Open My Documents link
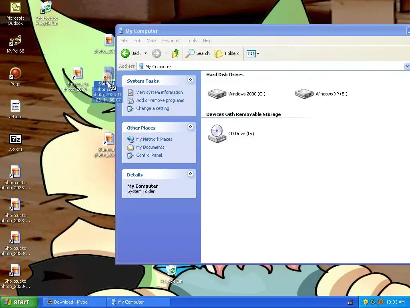The height and width of the screenshot is (308, 410). (x=150, y=147)
